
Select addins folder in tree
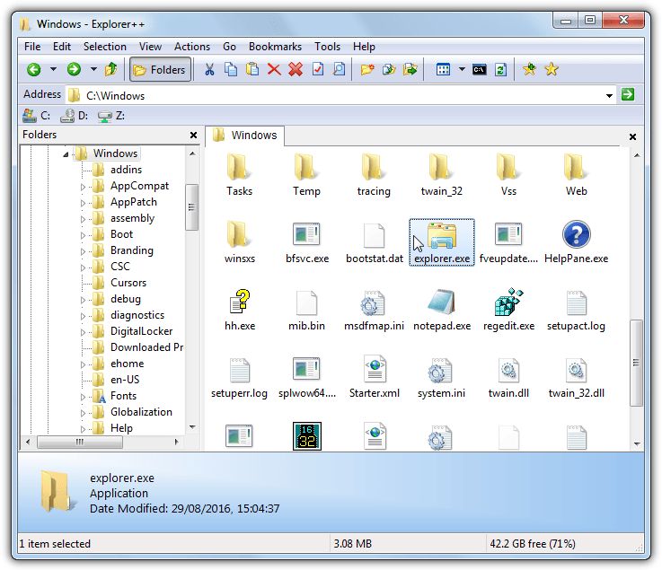pos(126,170)
